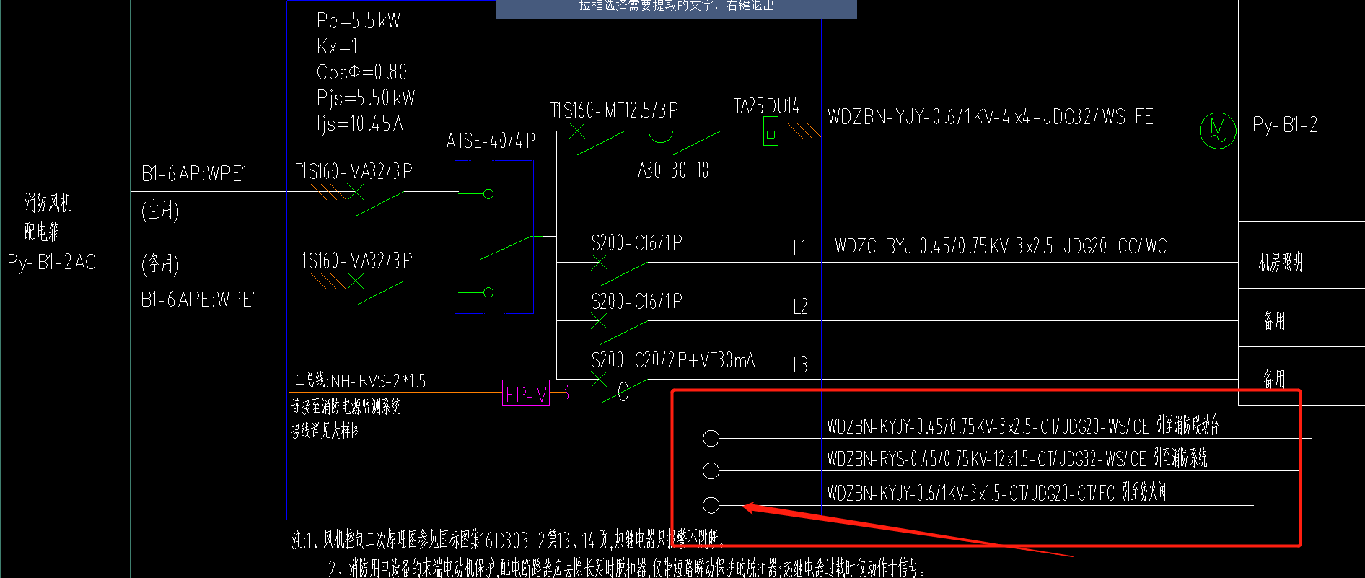
Task: Select the text Pjs=5.50kW
Action: (366, 97)
